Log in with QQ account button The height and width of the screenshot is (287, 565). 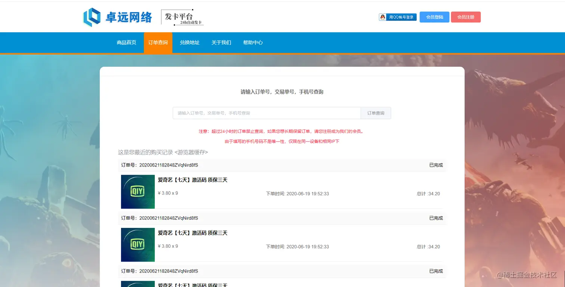[x=398, y=17]
